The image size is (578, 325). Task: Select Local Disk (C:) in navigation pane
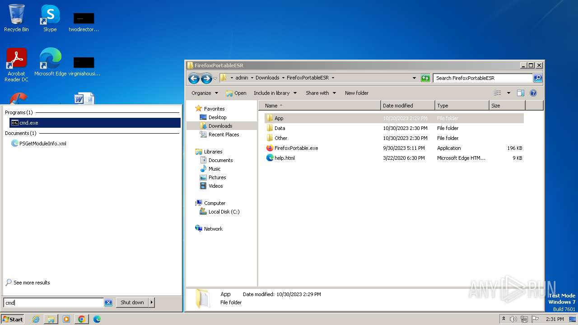(224, 212)
